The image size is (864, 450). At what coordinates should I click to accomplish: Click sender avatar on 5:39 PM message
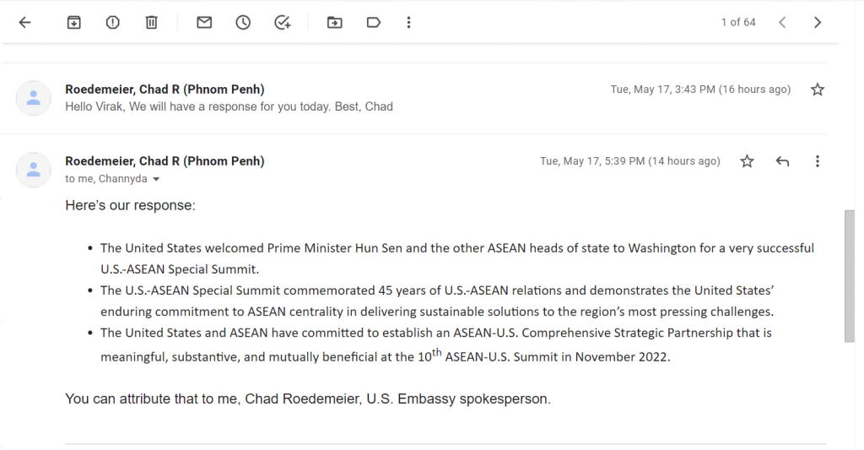click(x=34, y=170)
